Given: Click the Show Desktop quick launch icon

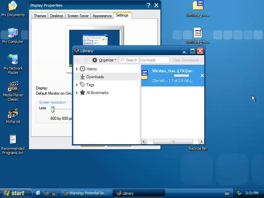Looking at the screenshot, I should click(x=38, y=193).
